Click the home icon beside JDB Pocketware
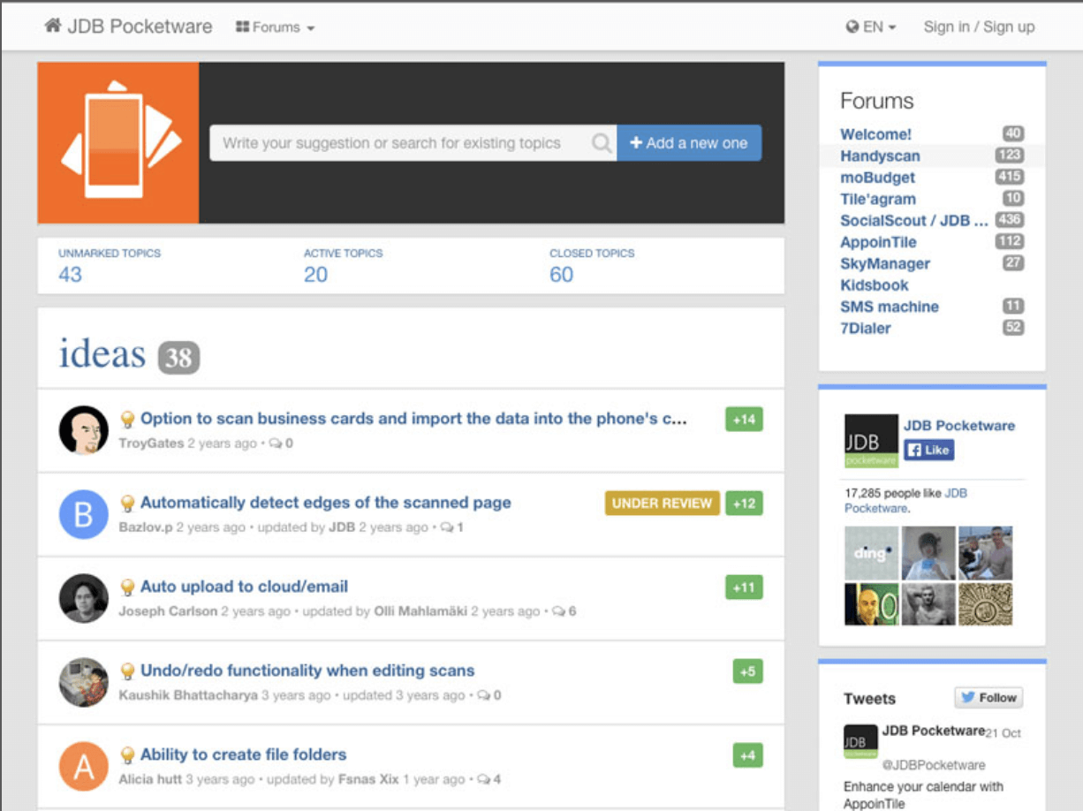 tap(52, 27)
